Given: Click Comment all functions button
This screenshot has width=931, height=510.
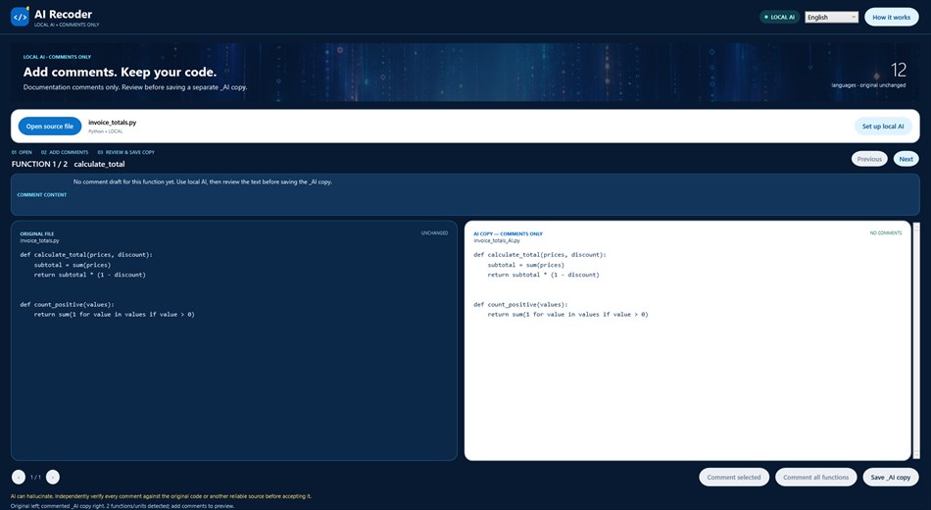Looking at the screenshot, I should pyautogui.click(x=815, y=478).
